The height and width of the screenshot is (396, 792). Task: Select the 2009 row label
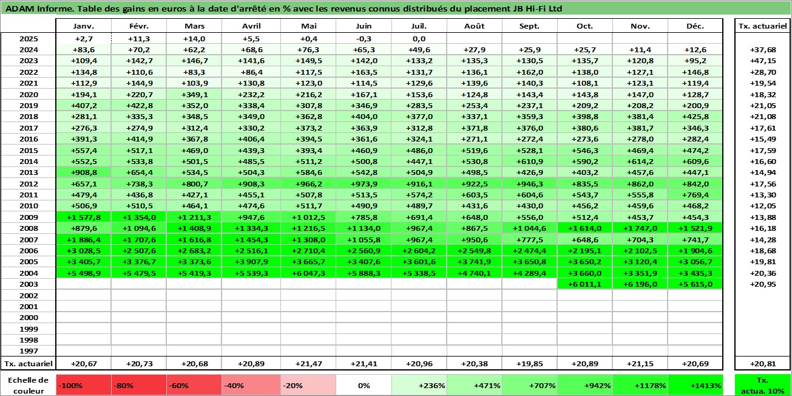tap(28, 217)
